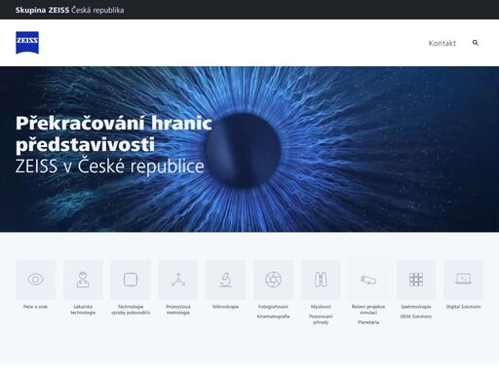Viewport: 499px width, 374px height.
Task: Click the grid icon for Spektroskopie
Action: tap(416, 280)
